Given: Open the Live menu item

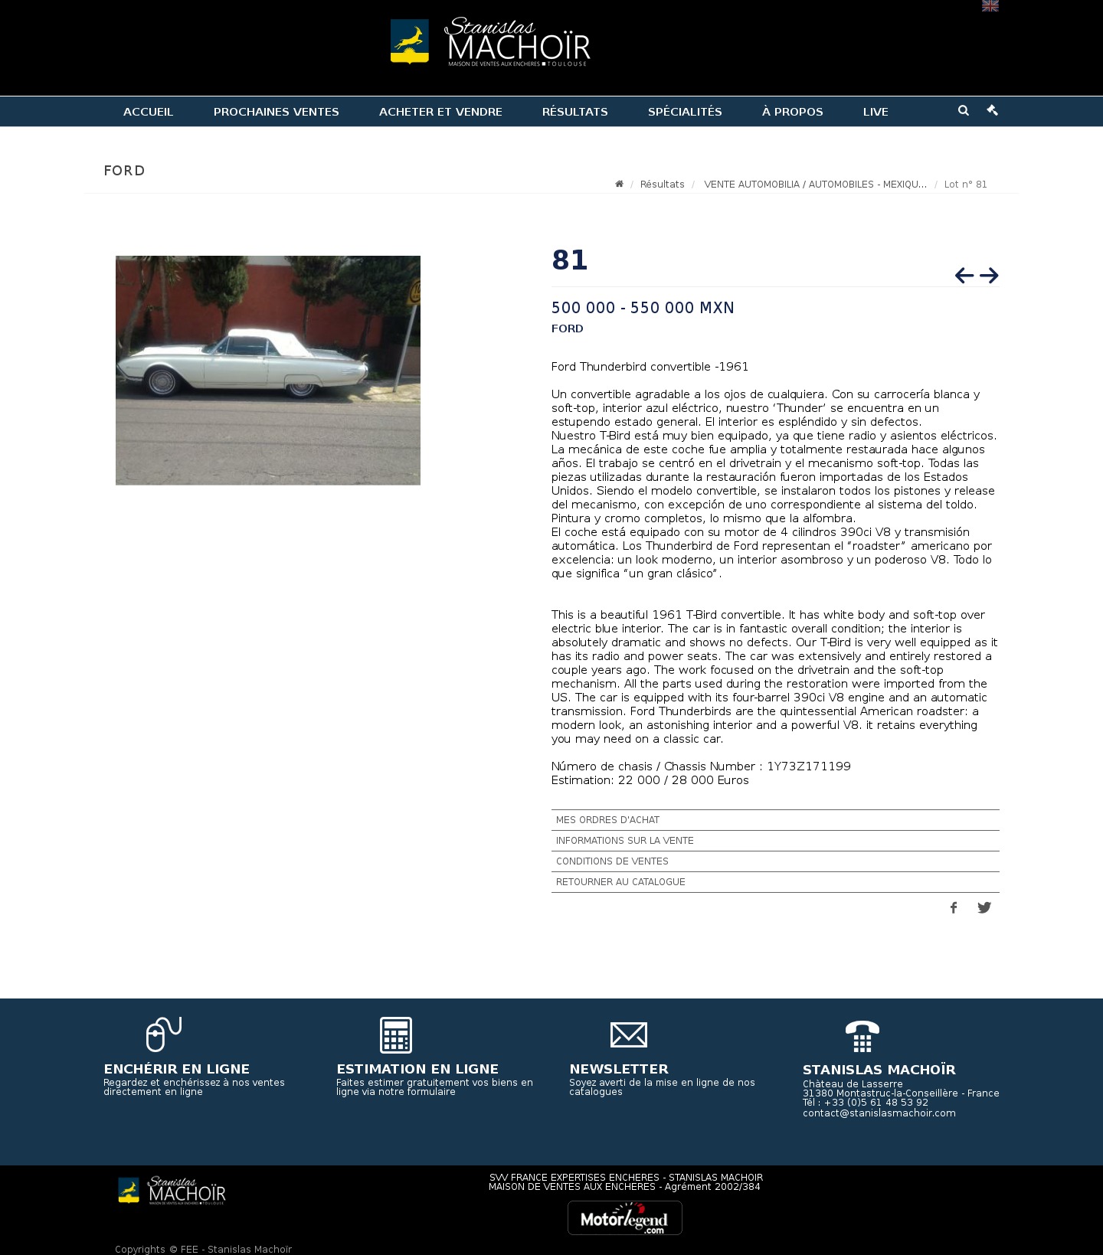Looking at the screenshot, I should pos(876,112).
